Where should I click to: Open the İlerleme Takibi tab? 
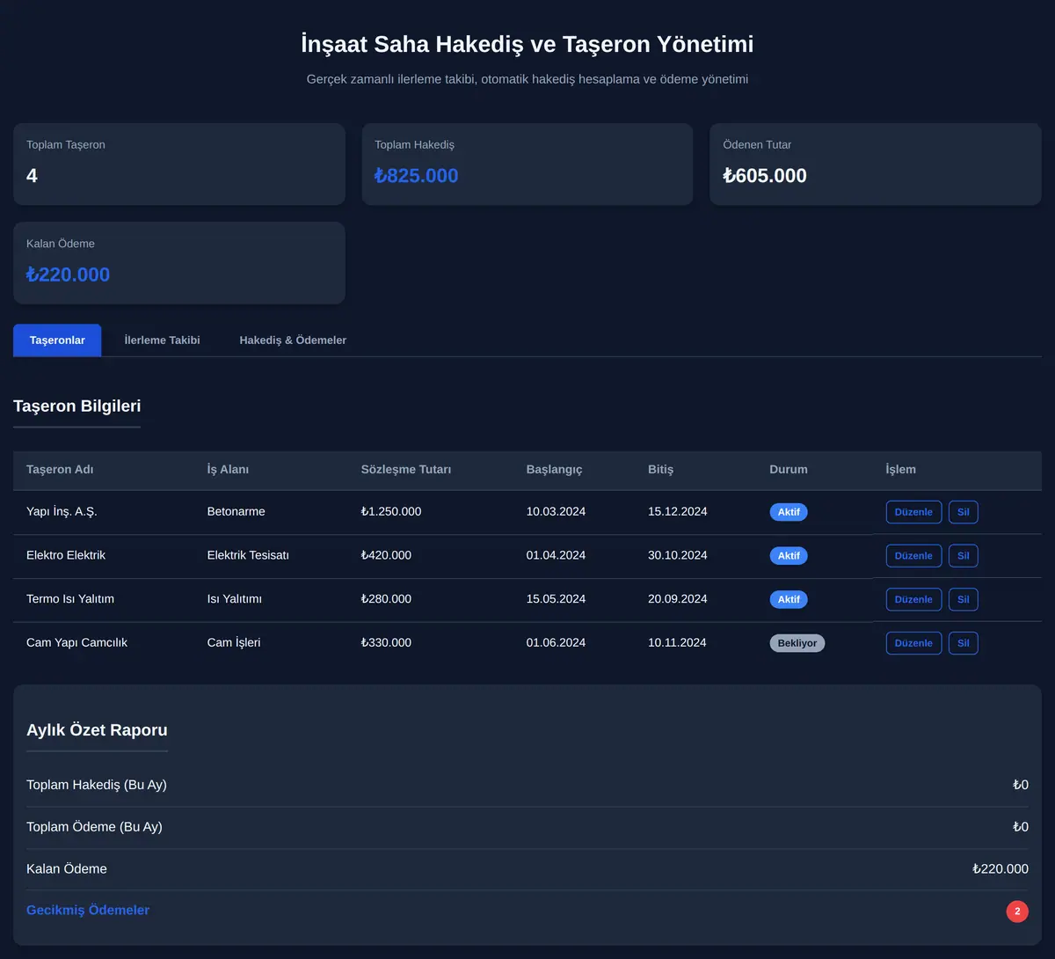163,340
